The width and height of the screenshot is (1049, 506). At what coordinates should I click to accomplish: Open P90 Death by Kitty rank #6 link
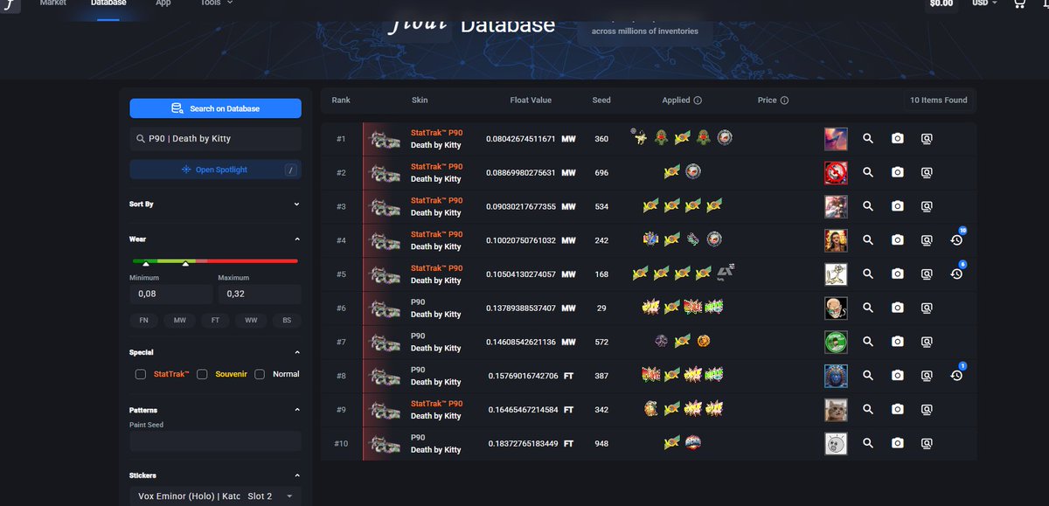[435, 308]
